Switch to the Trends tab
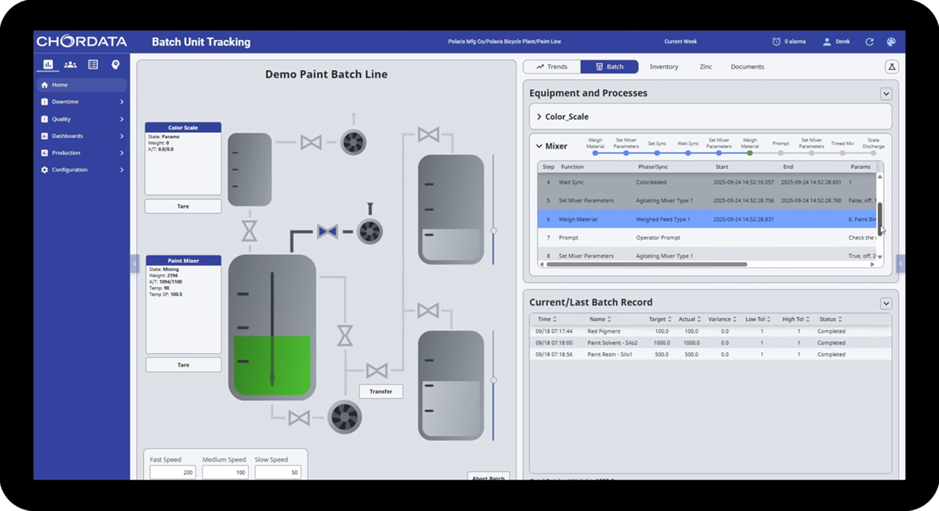Image resolution: width=939 pixels, height=511 pixels. (x=552, y=67)
